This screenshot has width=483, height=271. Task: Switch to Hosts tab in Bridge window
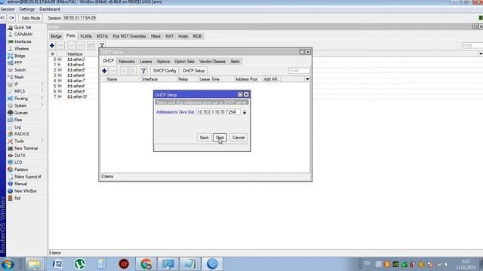pyautogui.click(x=183, y=36)
